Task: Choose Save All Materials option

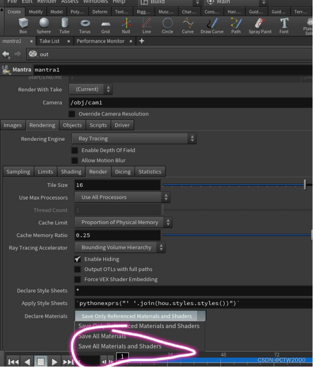Action: (x=102, y=336)
